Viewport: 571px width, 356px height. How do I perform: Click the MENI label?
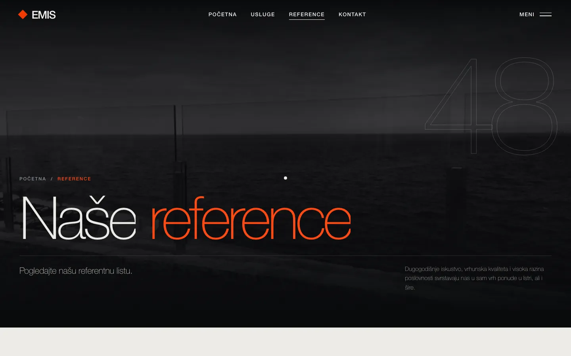tap(527, 15)
